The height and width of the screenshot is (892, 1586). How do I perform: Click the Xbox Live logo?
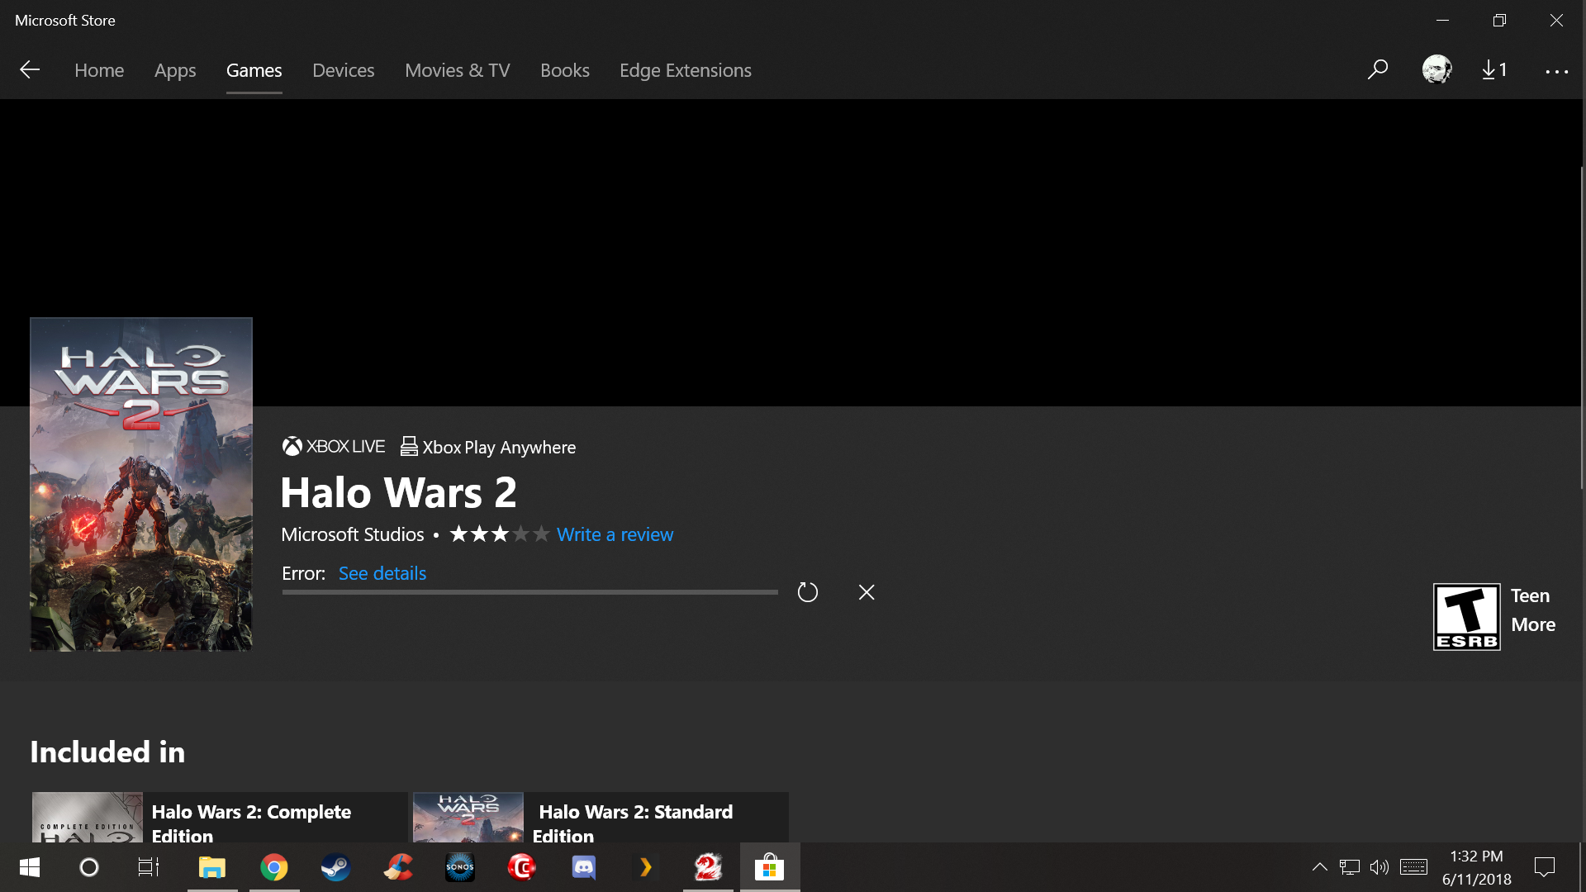[x=334, y=447]
